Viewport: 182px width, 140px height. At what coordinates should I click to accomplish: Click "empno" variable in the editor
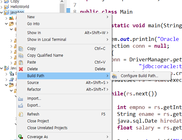(x=137, y=107)
